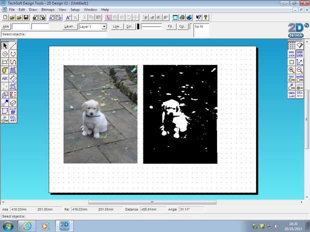
Task: Save the drawing with the floppy icon
Action: (26, 17)
